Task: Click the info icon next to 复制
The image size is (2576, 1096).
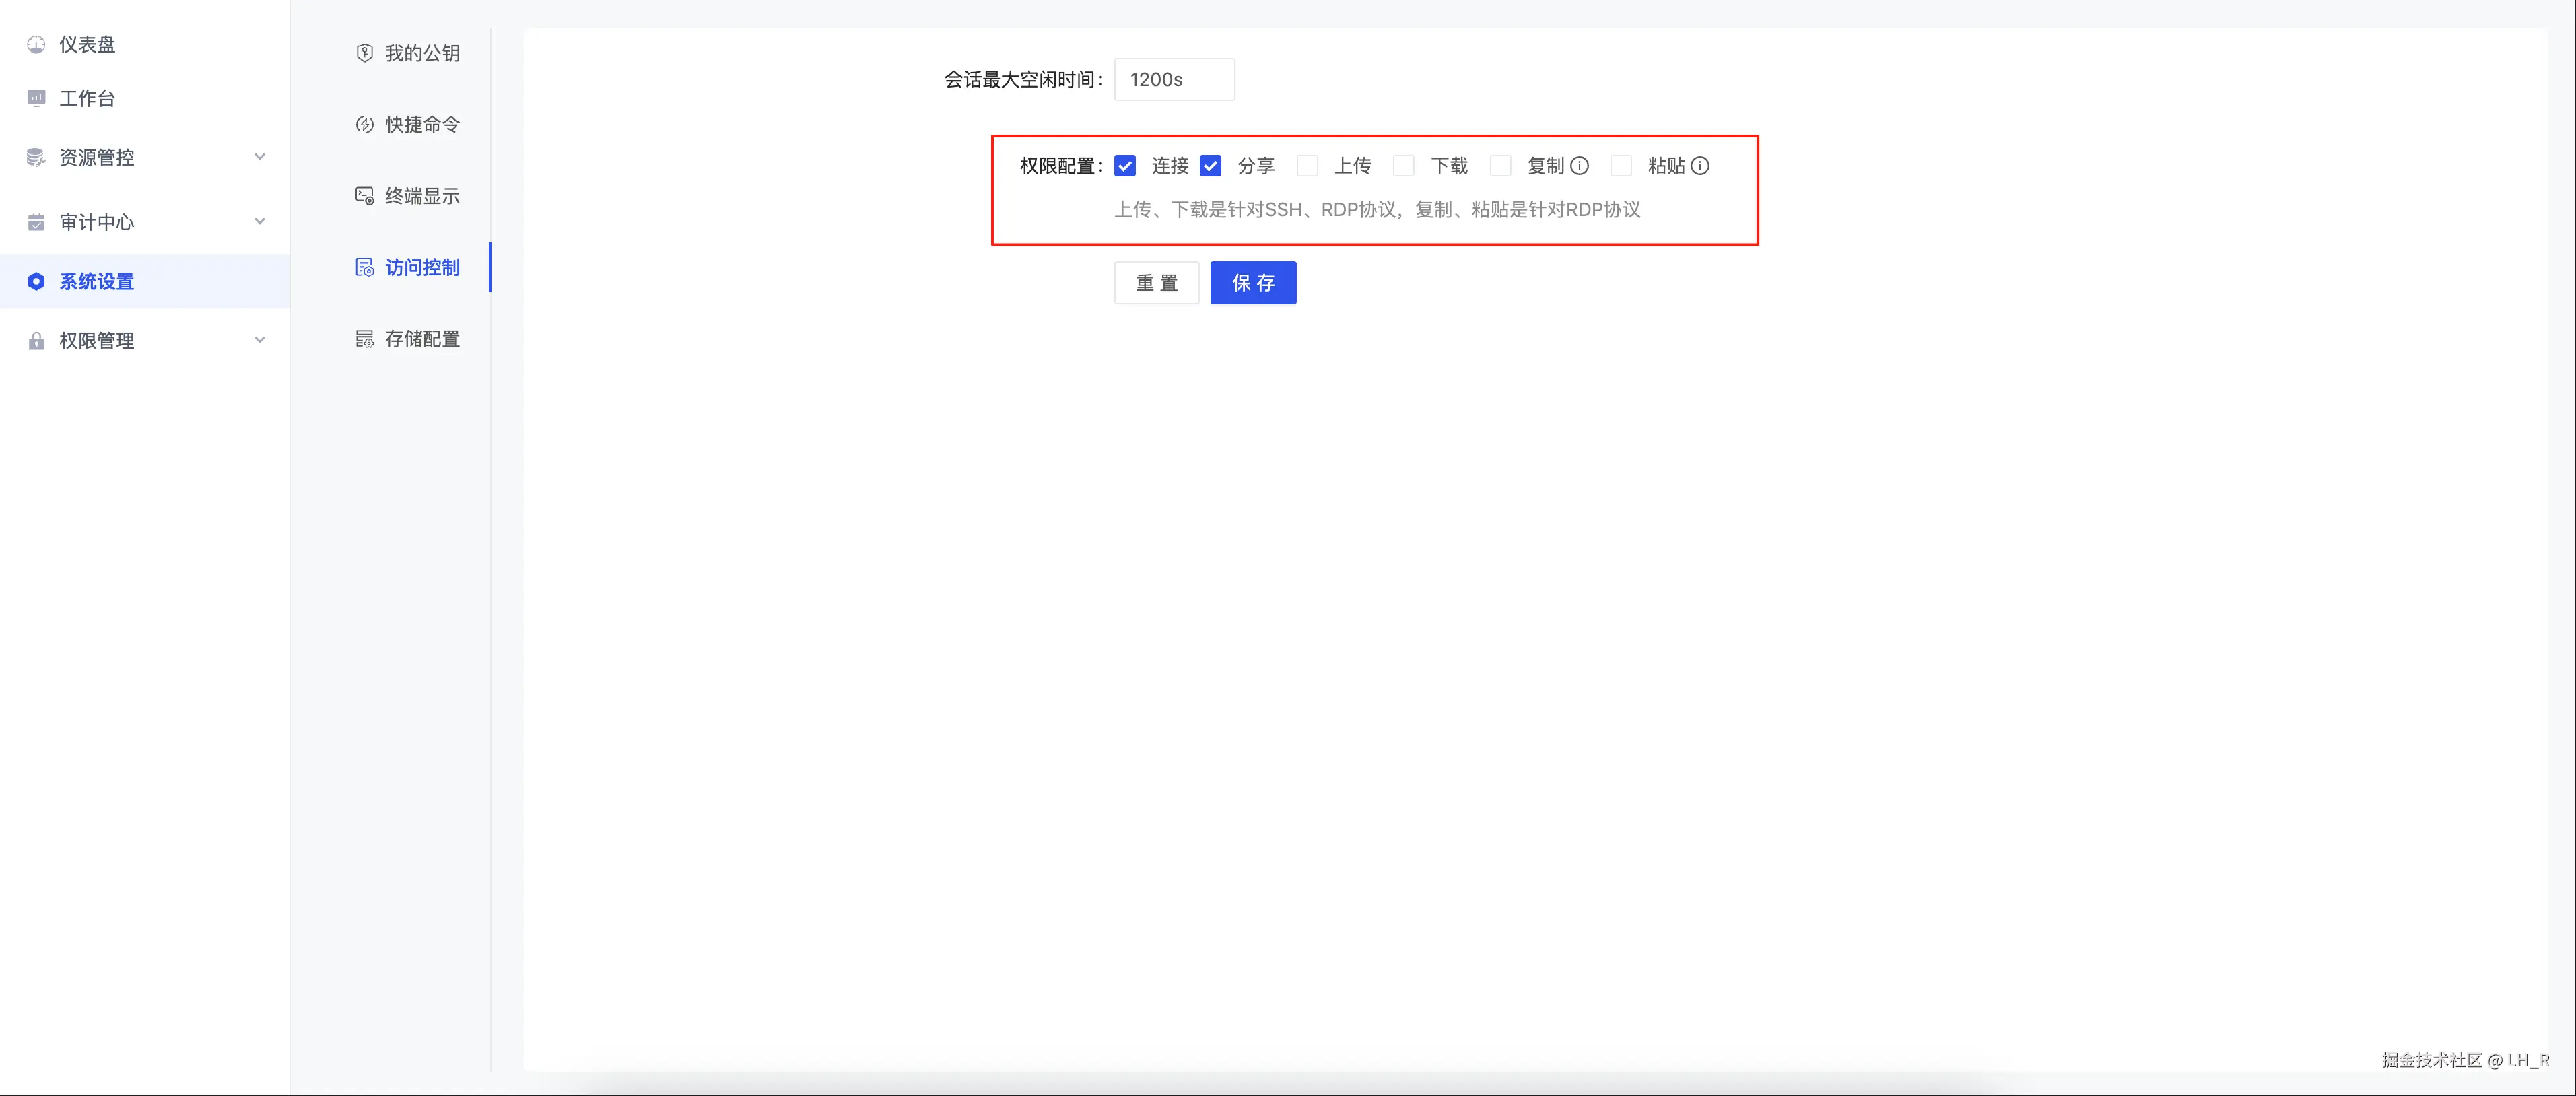Action: (1579, 166)
